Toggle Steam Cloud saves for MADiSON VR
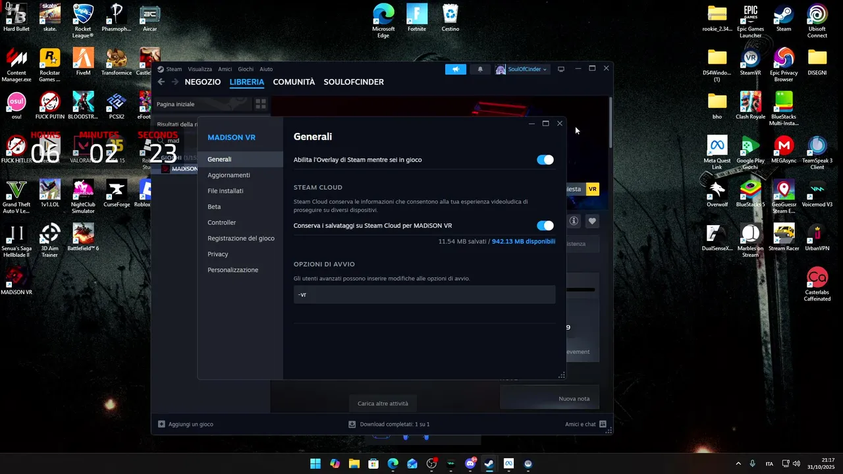The height and width of the screenshot is (474, 843). (x=545, y=226)
